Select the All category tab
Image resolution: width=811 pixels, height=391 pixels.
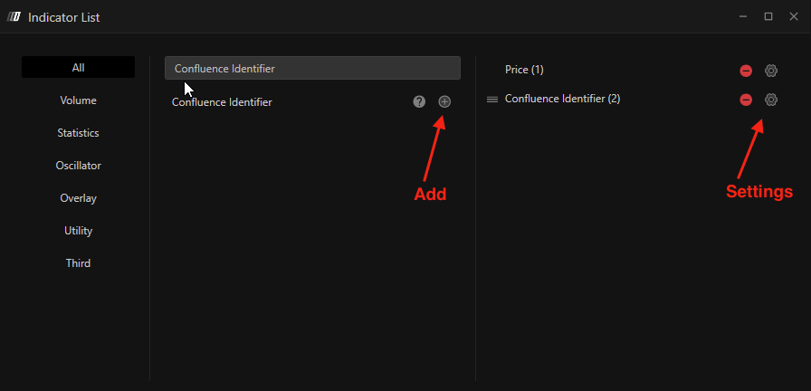point(79,68)
